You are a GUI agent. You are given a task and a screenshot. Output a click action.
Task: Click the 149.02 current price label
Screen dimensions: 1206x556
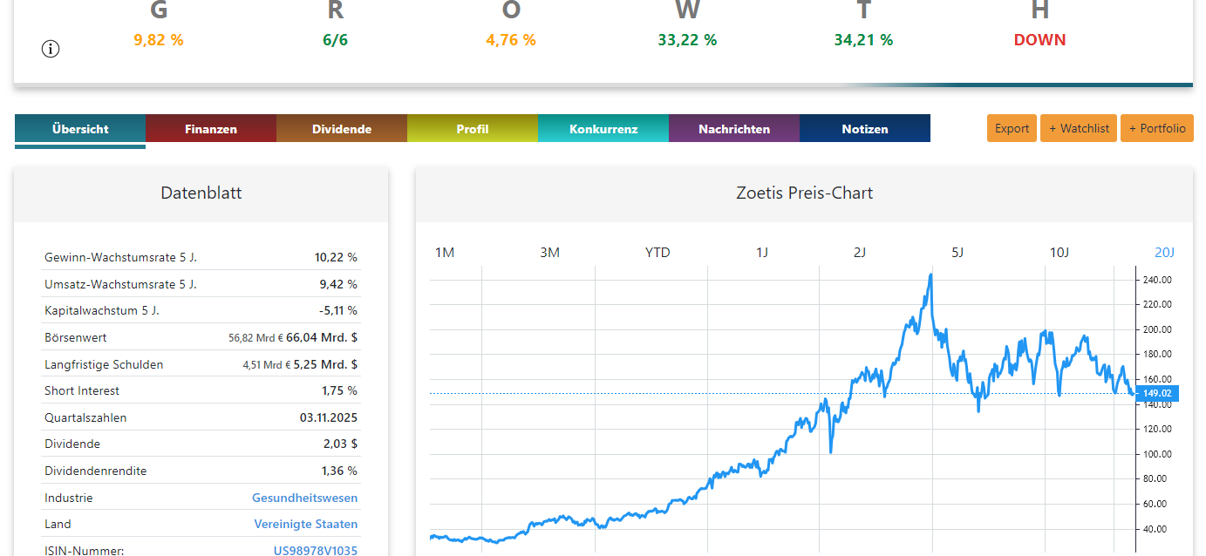[1157, 393]
